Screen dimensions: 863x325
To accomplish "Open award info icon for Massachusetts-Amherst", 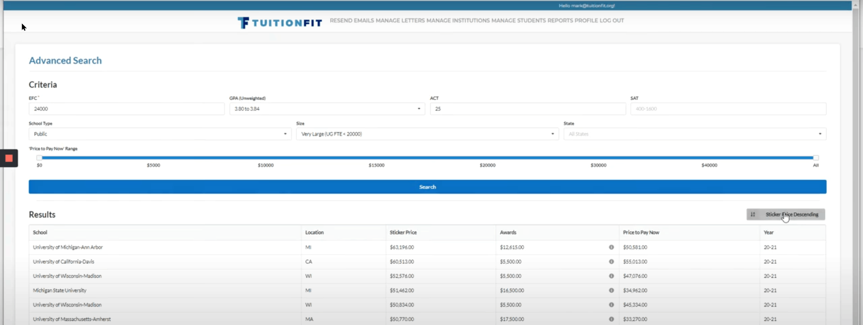I will [611, 319].
